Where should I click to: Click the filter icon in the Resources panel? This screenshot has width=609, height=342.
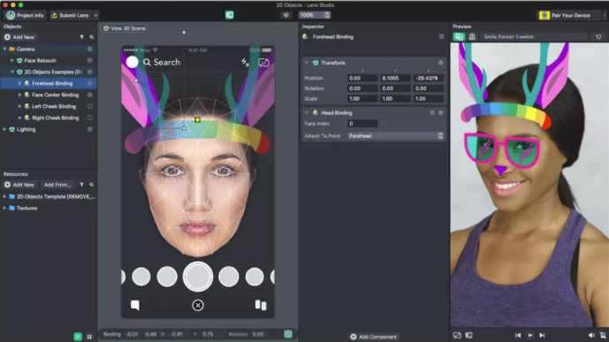81,185
